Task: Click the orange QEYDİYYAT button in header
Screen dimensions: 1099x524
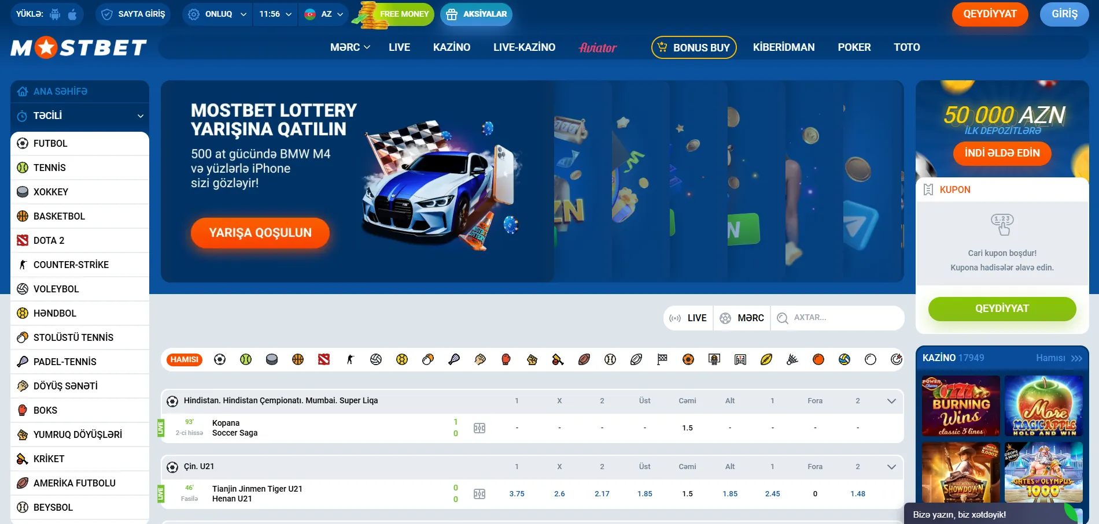Action: coord(990,14)
